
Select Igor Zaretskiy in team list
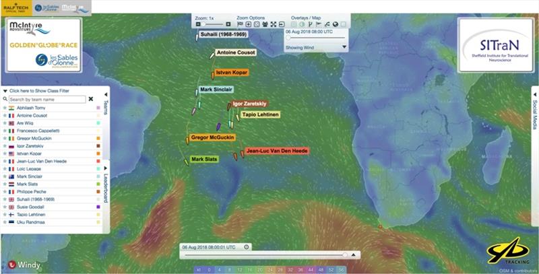coord(30,146)
